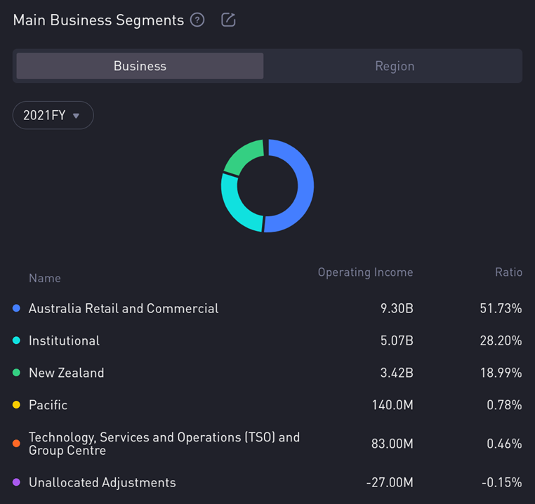Screen dimensions: 535x504
Task: Switch to the Region tab
Action: pyautogui.click(x=394, y=66)
